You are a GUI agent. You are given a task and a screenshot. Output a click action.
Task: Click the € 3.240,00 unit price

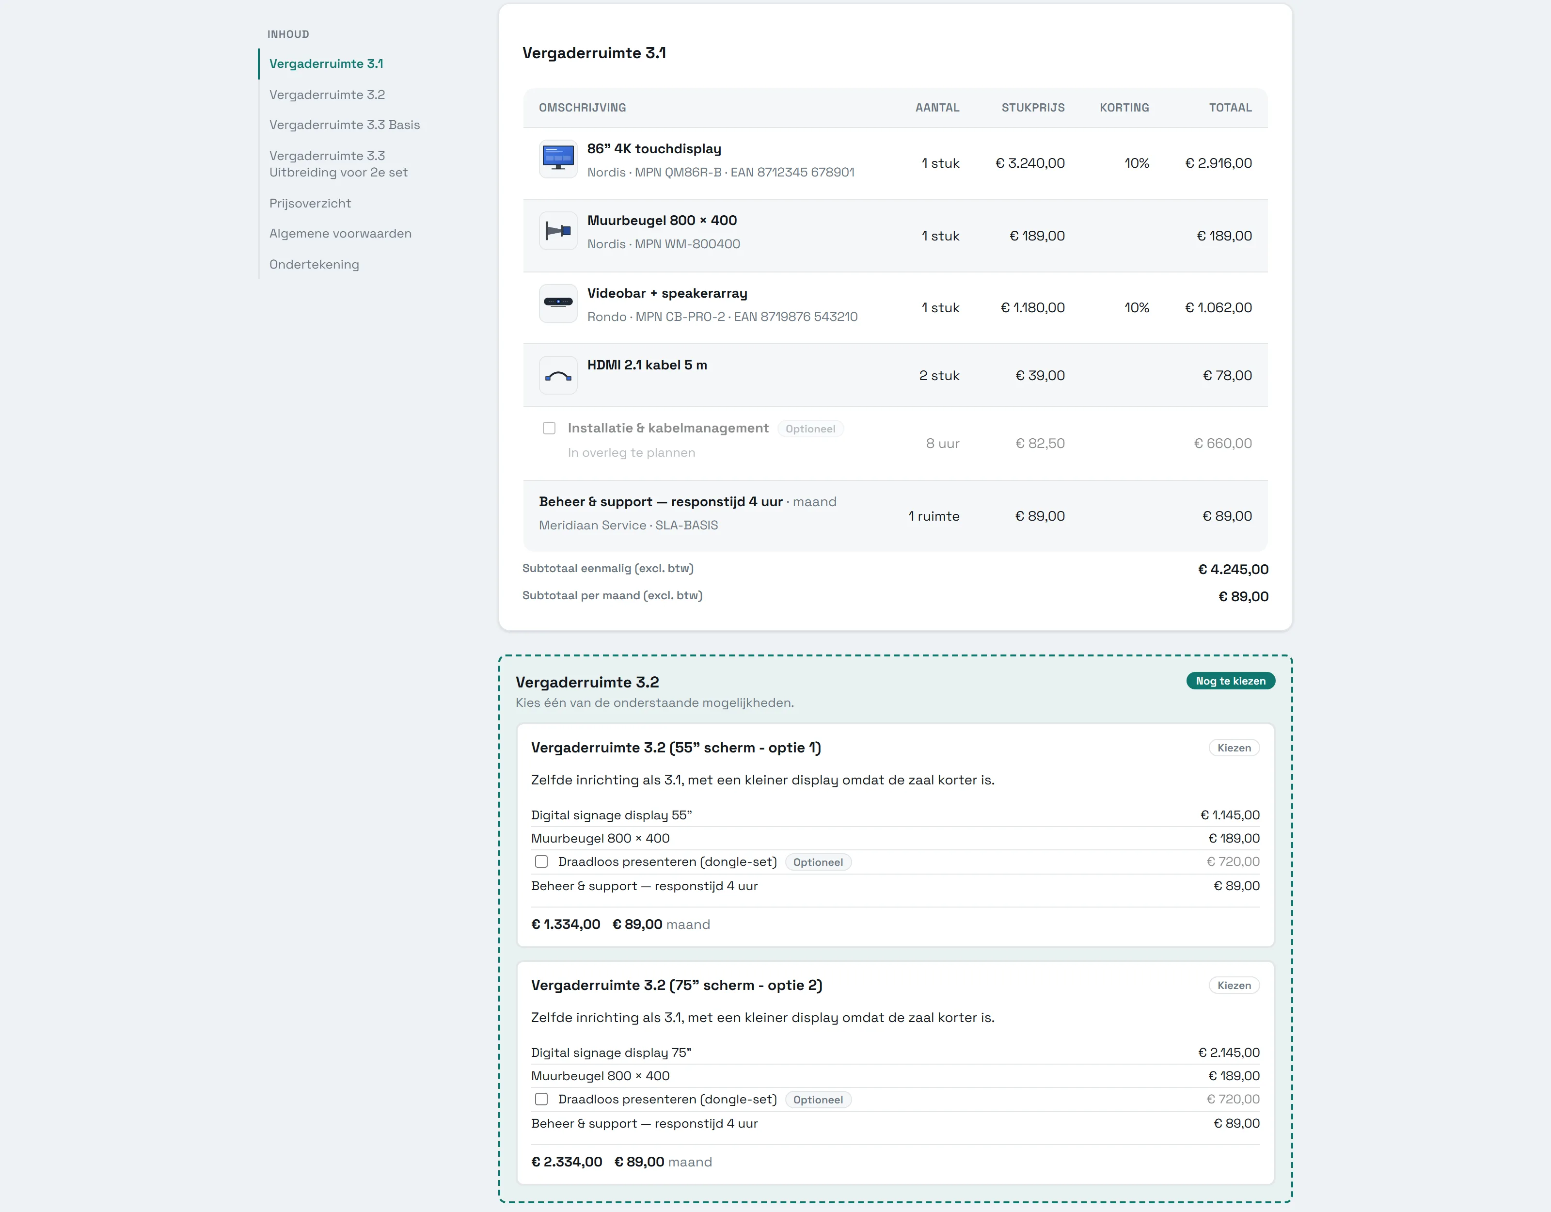(x=1030, y=163)
